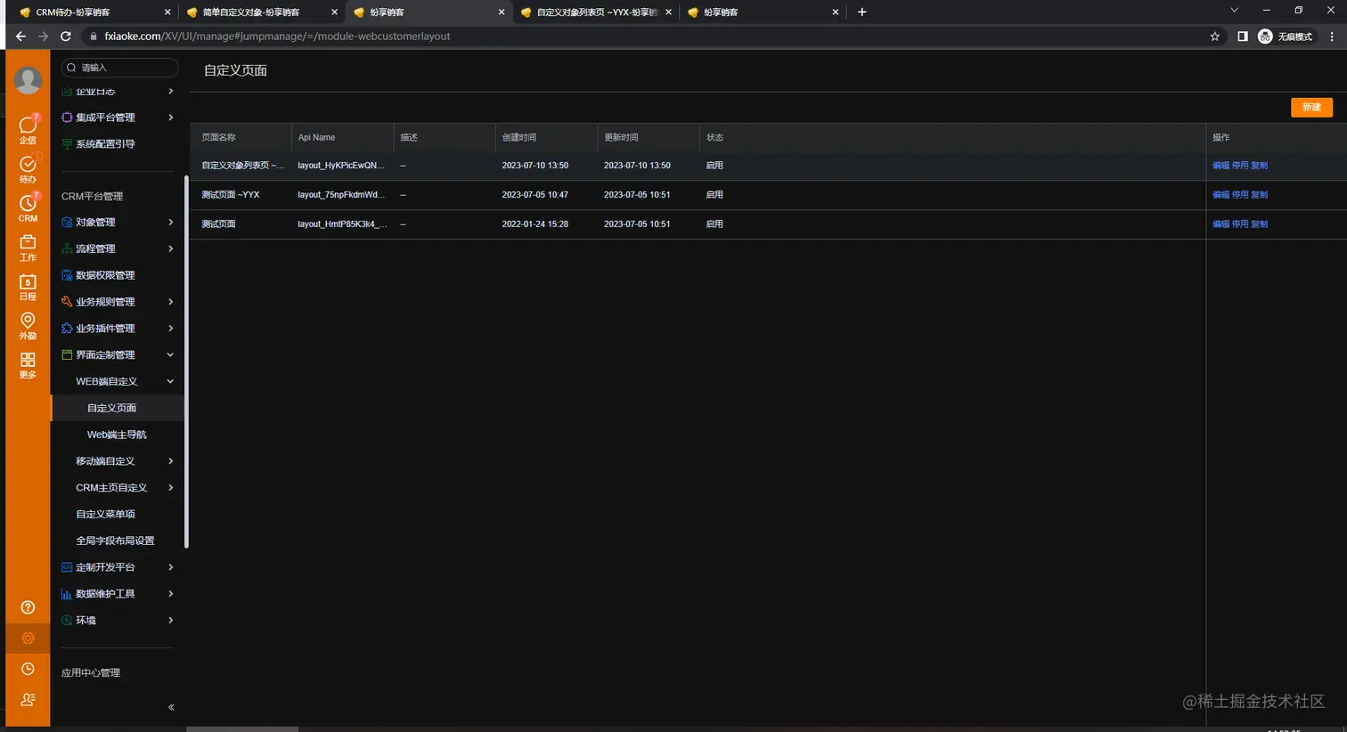Open the user avatar in the orange sidebar
The image size is (1347, 732).
point(28,80)
